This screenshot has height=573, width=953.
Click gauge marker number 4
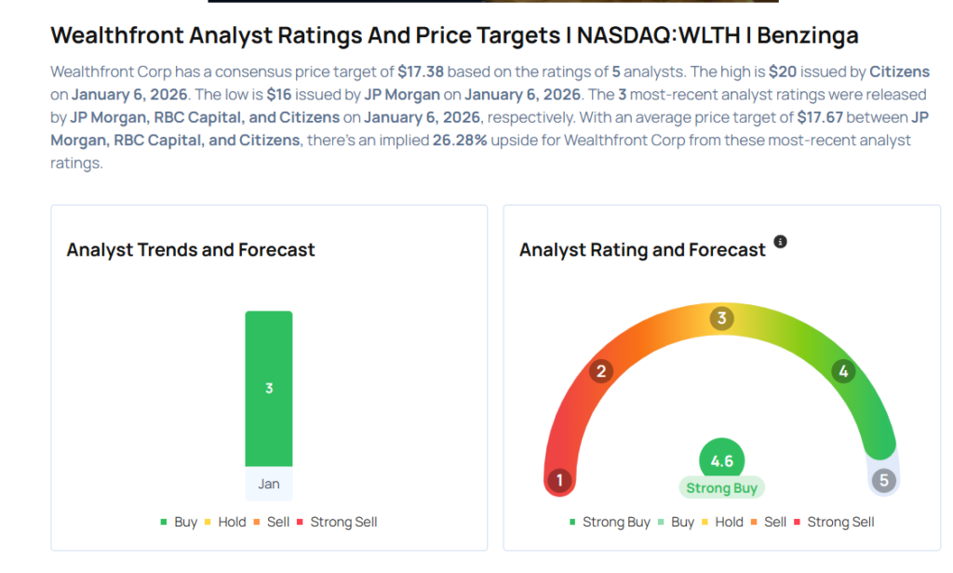point(843,372)
